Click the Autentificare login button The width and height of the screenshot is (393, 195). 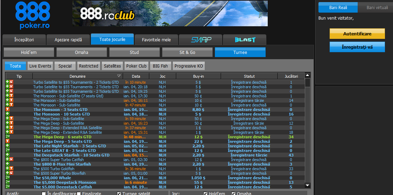pyautogui.click(x=357, y=34)
